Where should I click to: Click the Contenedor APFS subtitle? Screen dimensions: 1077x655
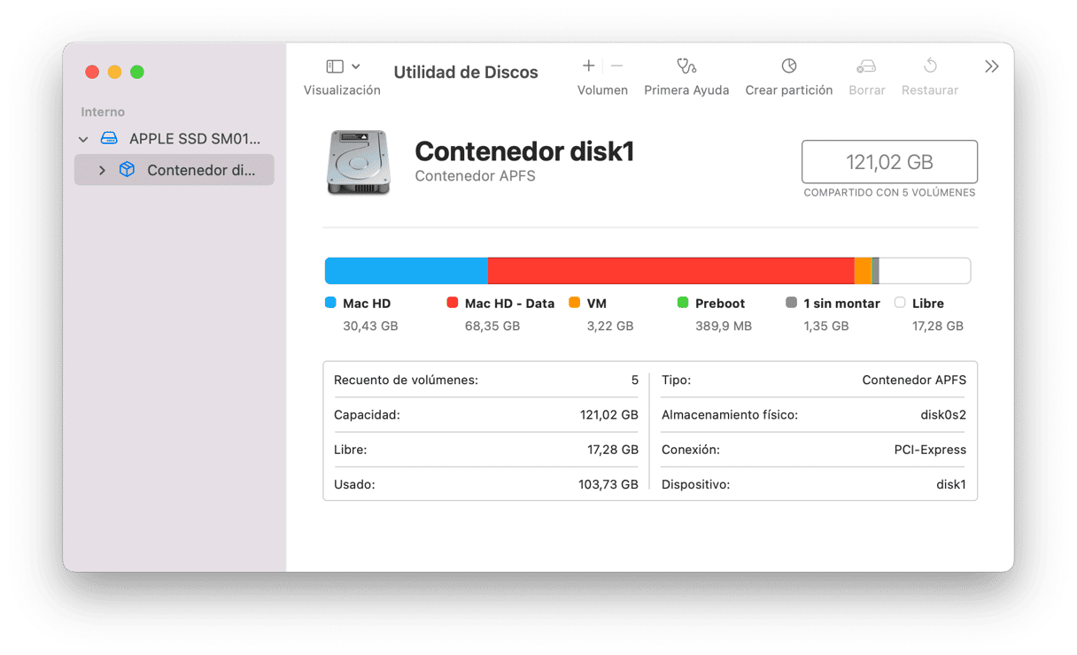tap(475, 176)
